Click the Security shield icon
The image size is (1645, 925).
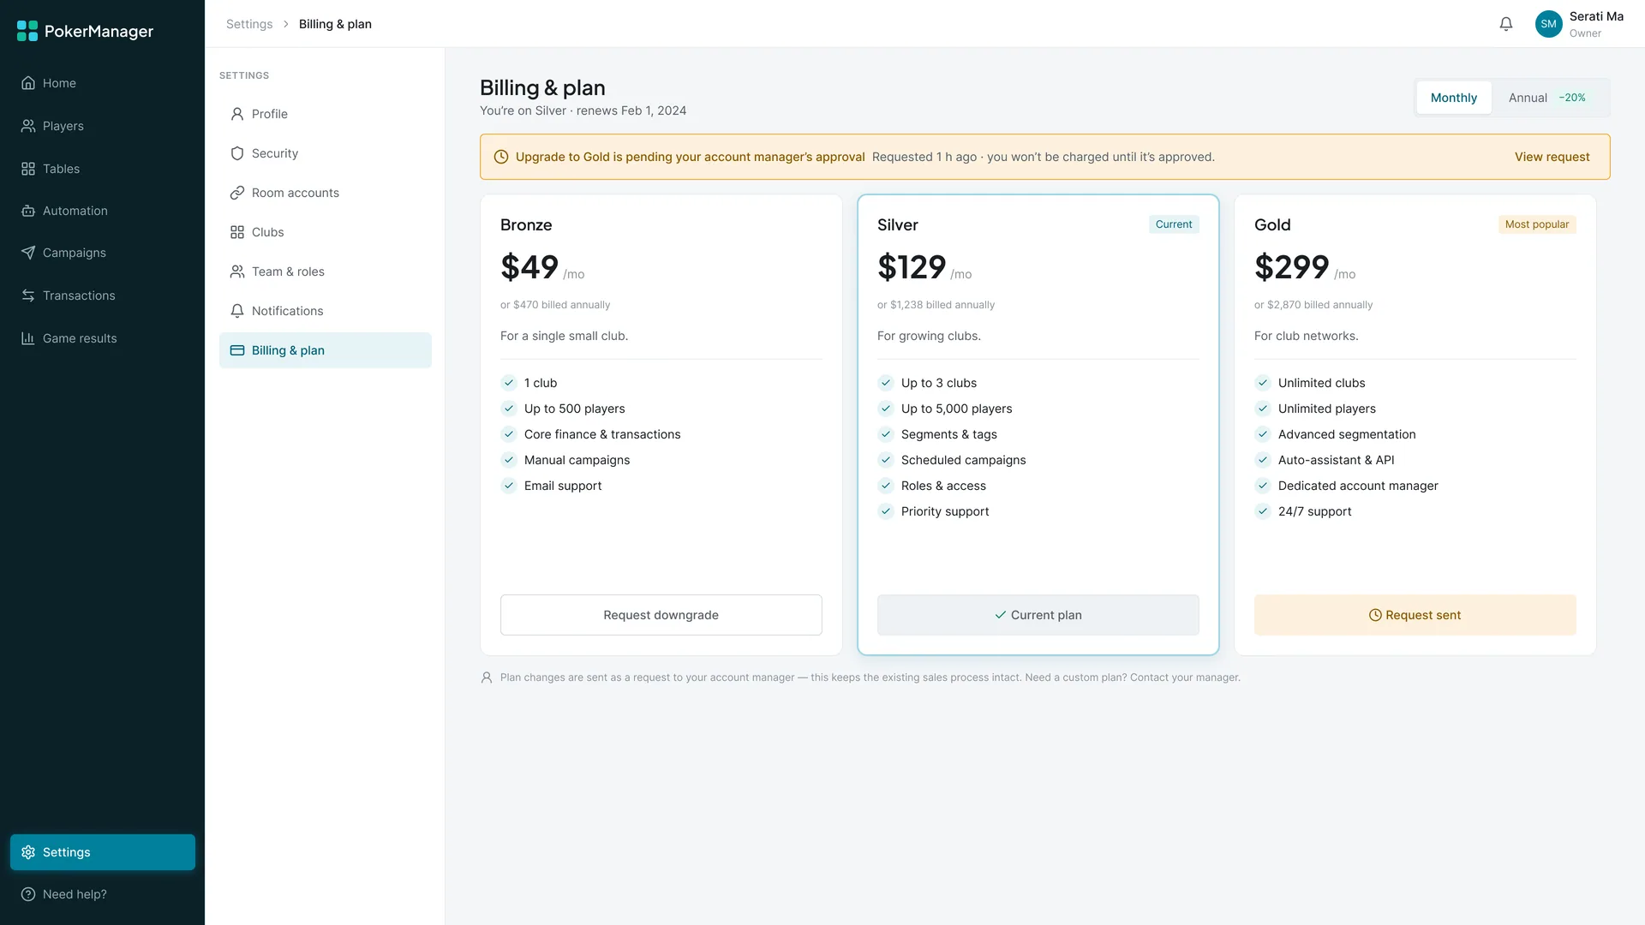click(237, 153)
